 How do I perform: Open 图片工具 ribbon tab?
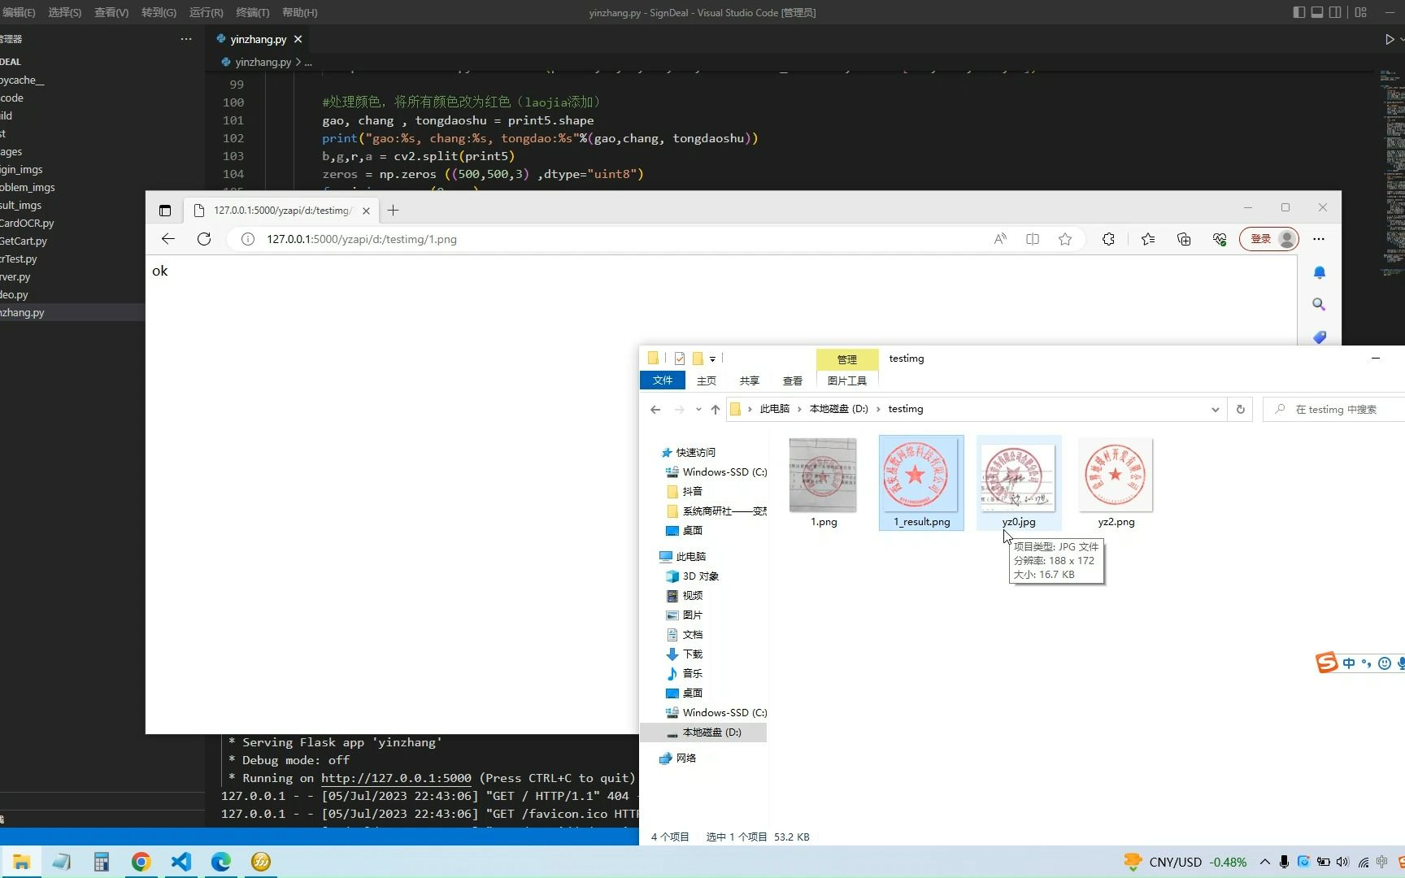tap(847, 380)
